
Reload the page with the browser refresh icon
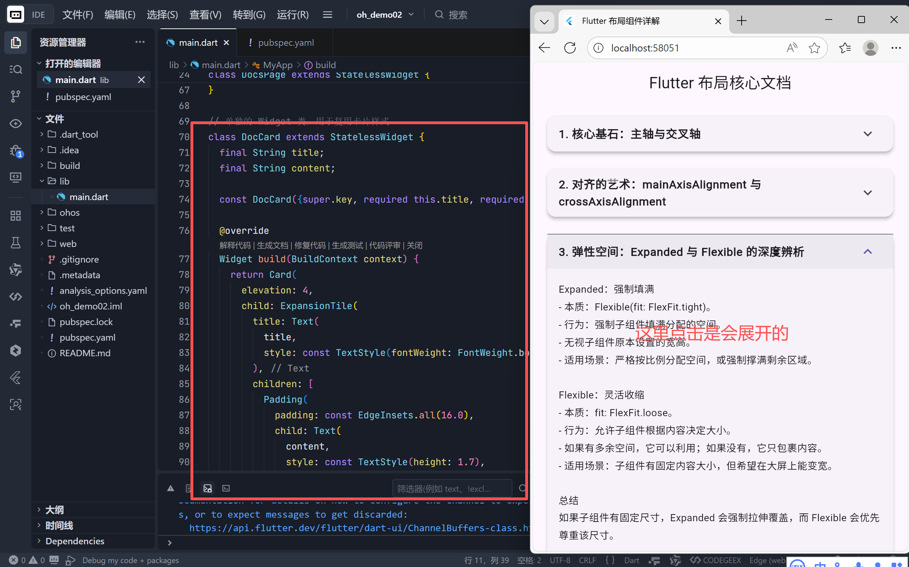[570, 48]
